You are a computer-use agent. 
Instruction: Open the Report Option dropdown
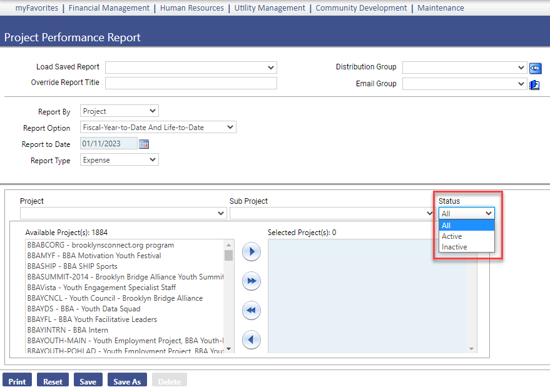tap(158, 128)
